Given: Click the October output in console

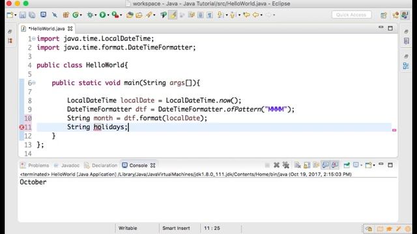Looking at the screenshot, I should (33, 182).
